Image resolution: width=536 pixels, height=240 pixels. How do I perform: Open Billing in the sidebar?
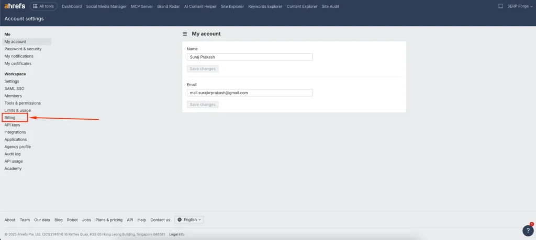coord(10,118)
